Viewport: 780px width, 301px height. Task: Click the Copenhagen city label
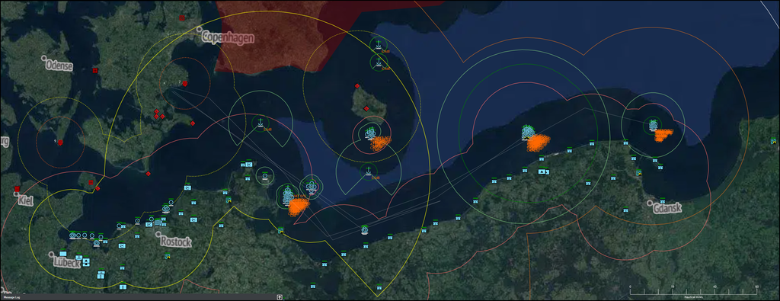point(228,38)
